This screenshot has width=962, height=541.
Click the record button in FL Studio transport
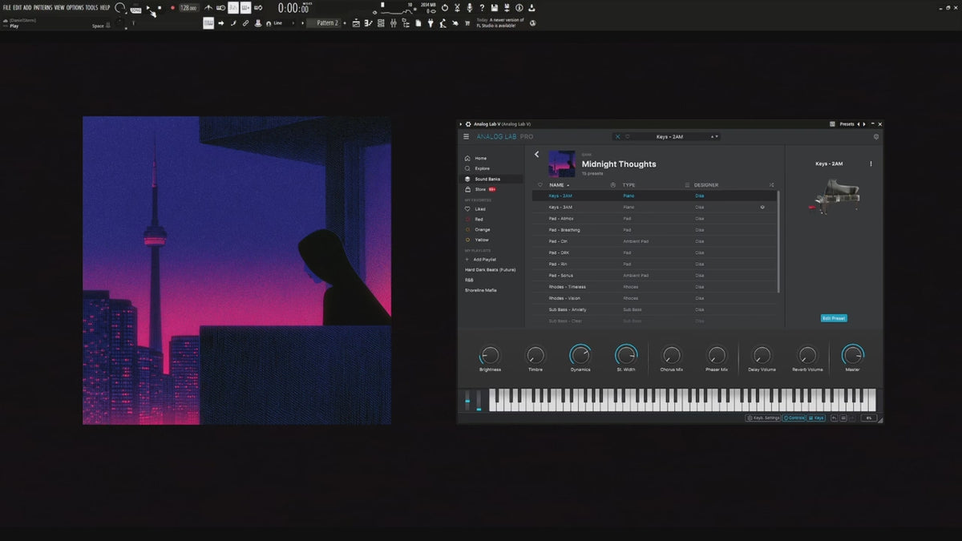(x=172, y=7)
